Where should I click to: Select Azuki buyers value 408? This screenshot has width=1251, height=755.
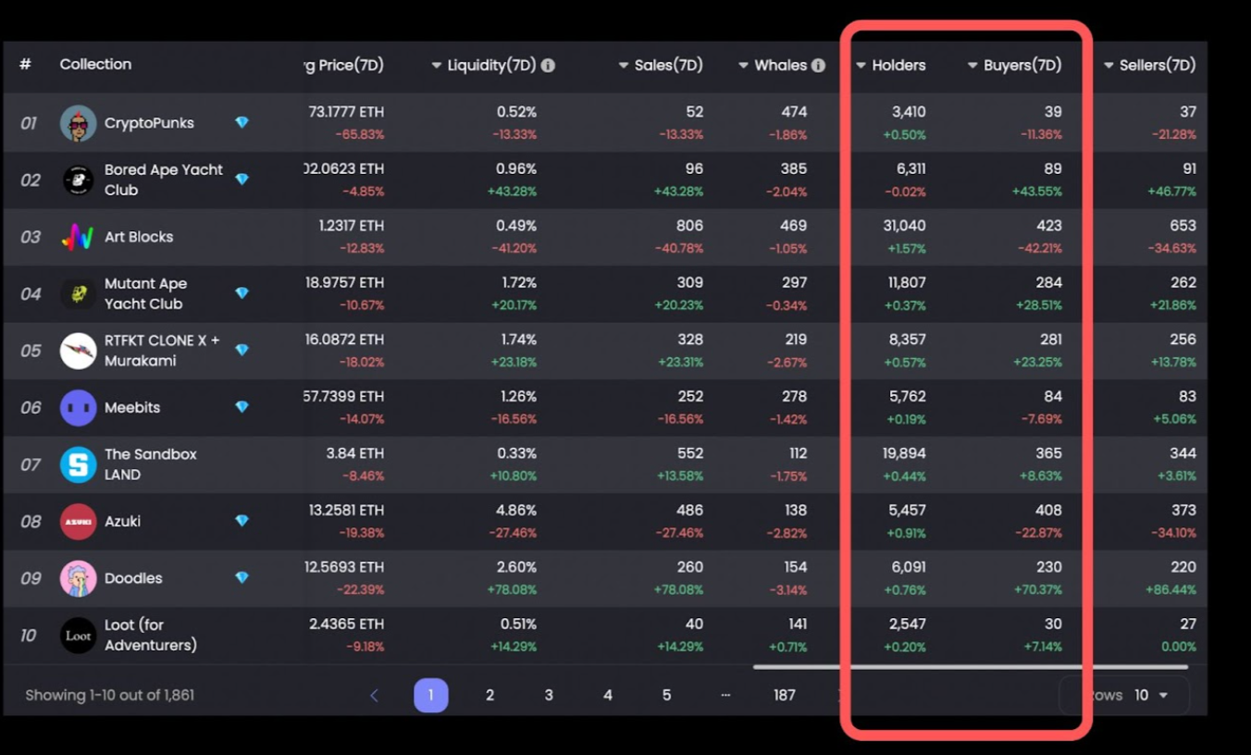tap(1048, 510)
